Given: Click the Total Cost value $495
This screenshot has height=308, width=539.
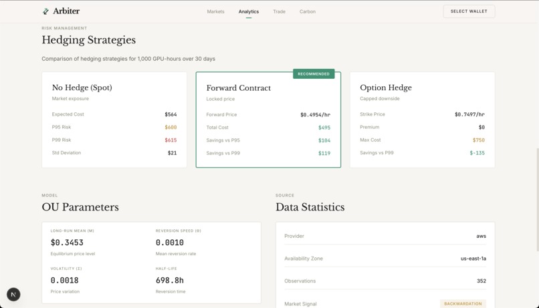Looking at the screenshot, I should click(324, 128).
